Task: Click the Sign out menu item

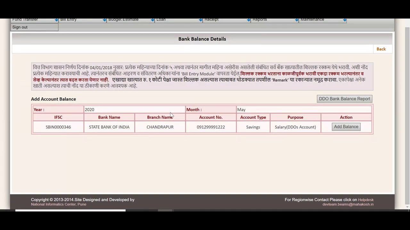Action: 34,27
